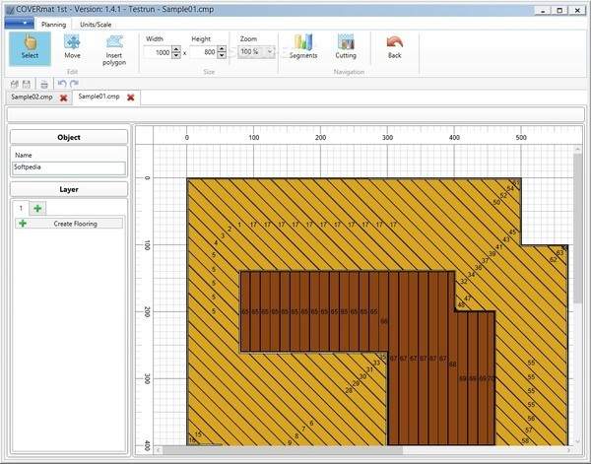Select the Select hand tool
Screen dimensions: 591x464
(30, 47)
